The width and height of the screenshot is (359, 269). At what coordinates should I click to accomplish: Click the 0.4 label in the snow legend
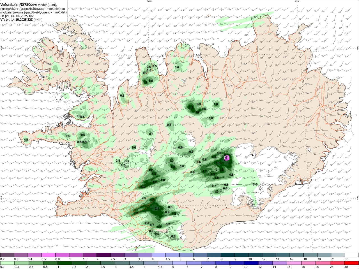click(30, 259)
